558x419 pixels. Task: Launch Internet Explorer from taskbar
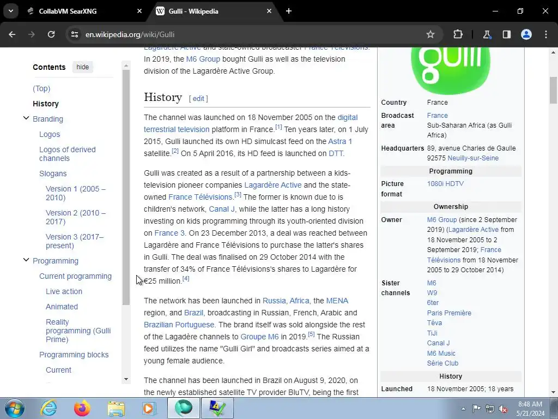(x=48, y=408)
